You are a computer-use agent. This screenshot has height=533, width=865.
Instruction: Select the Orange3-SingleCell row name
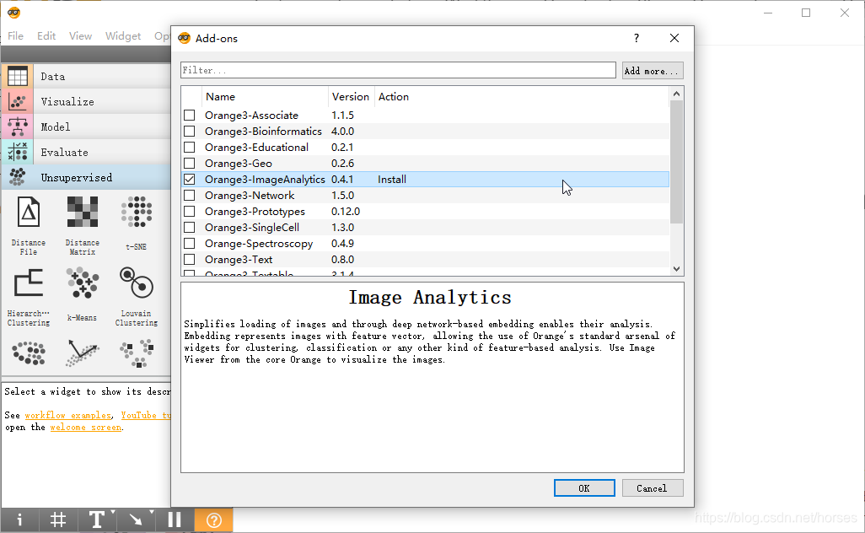click(251, 228)
